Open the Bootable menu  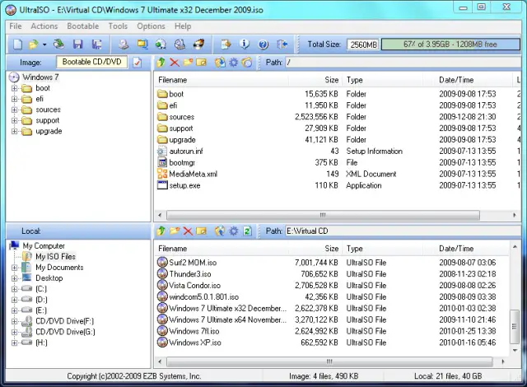coord(83,26)
